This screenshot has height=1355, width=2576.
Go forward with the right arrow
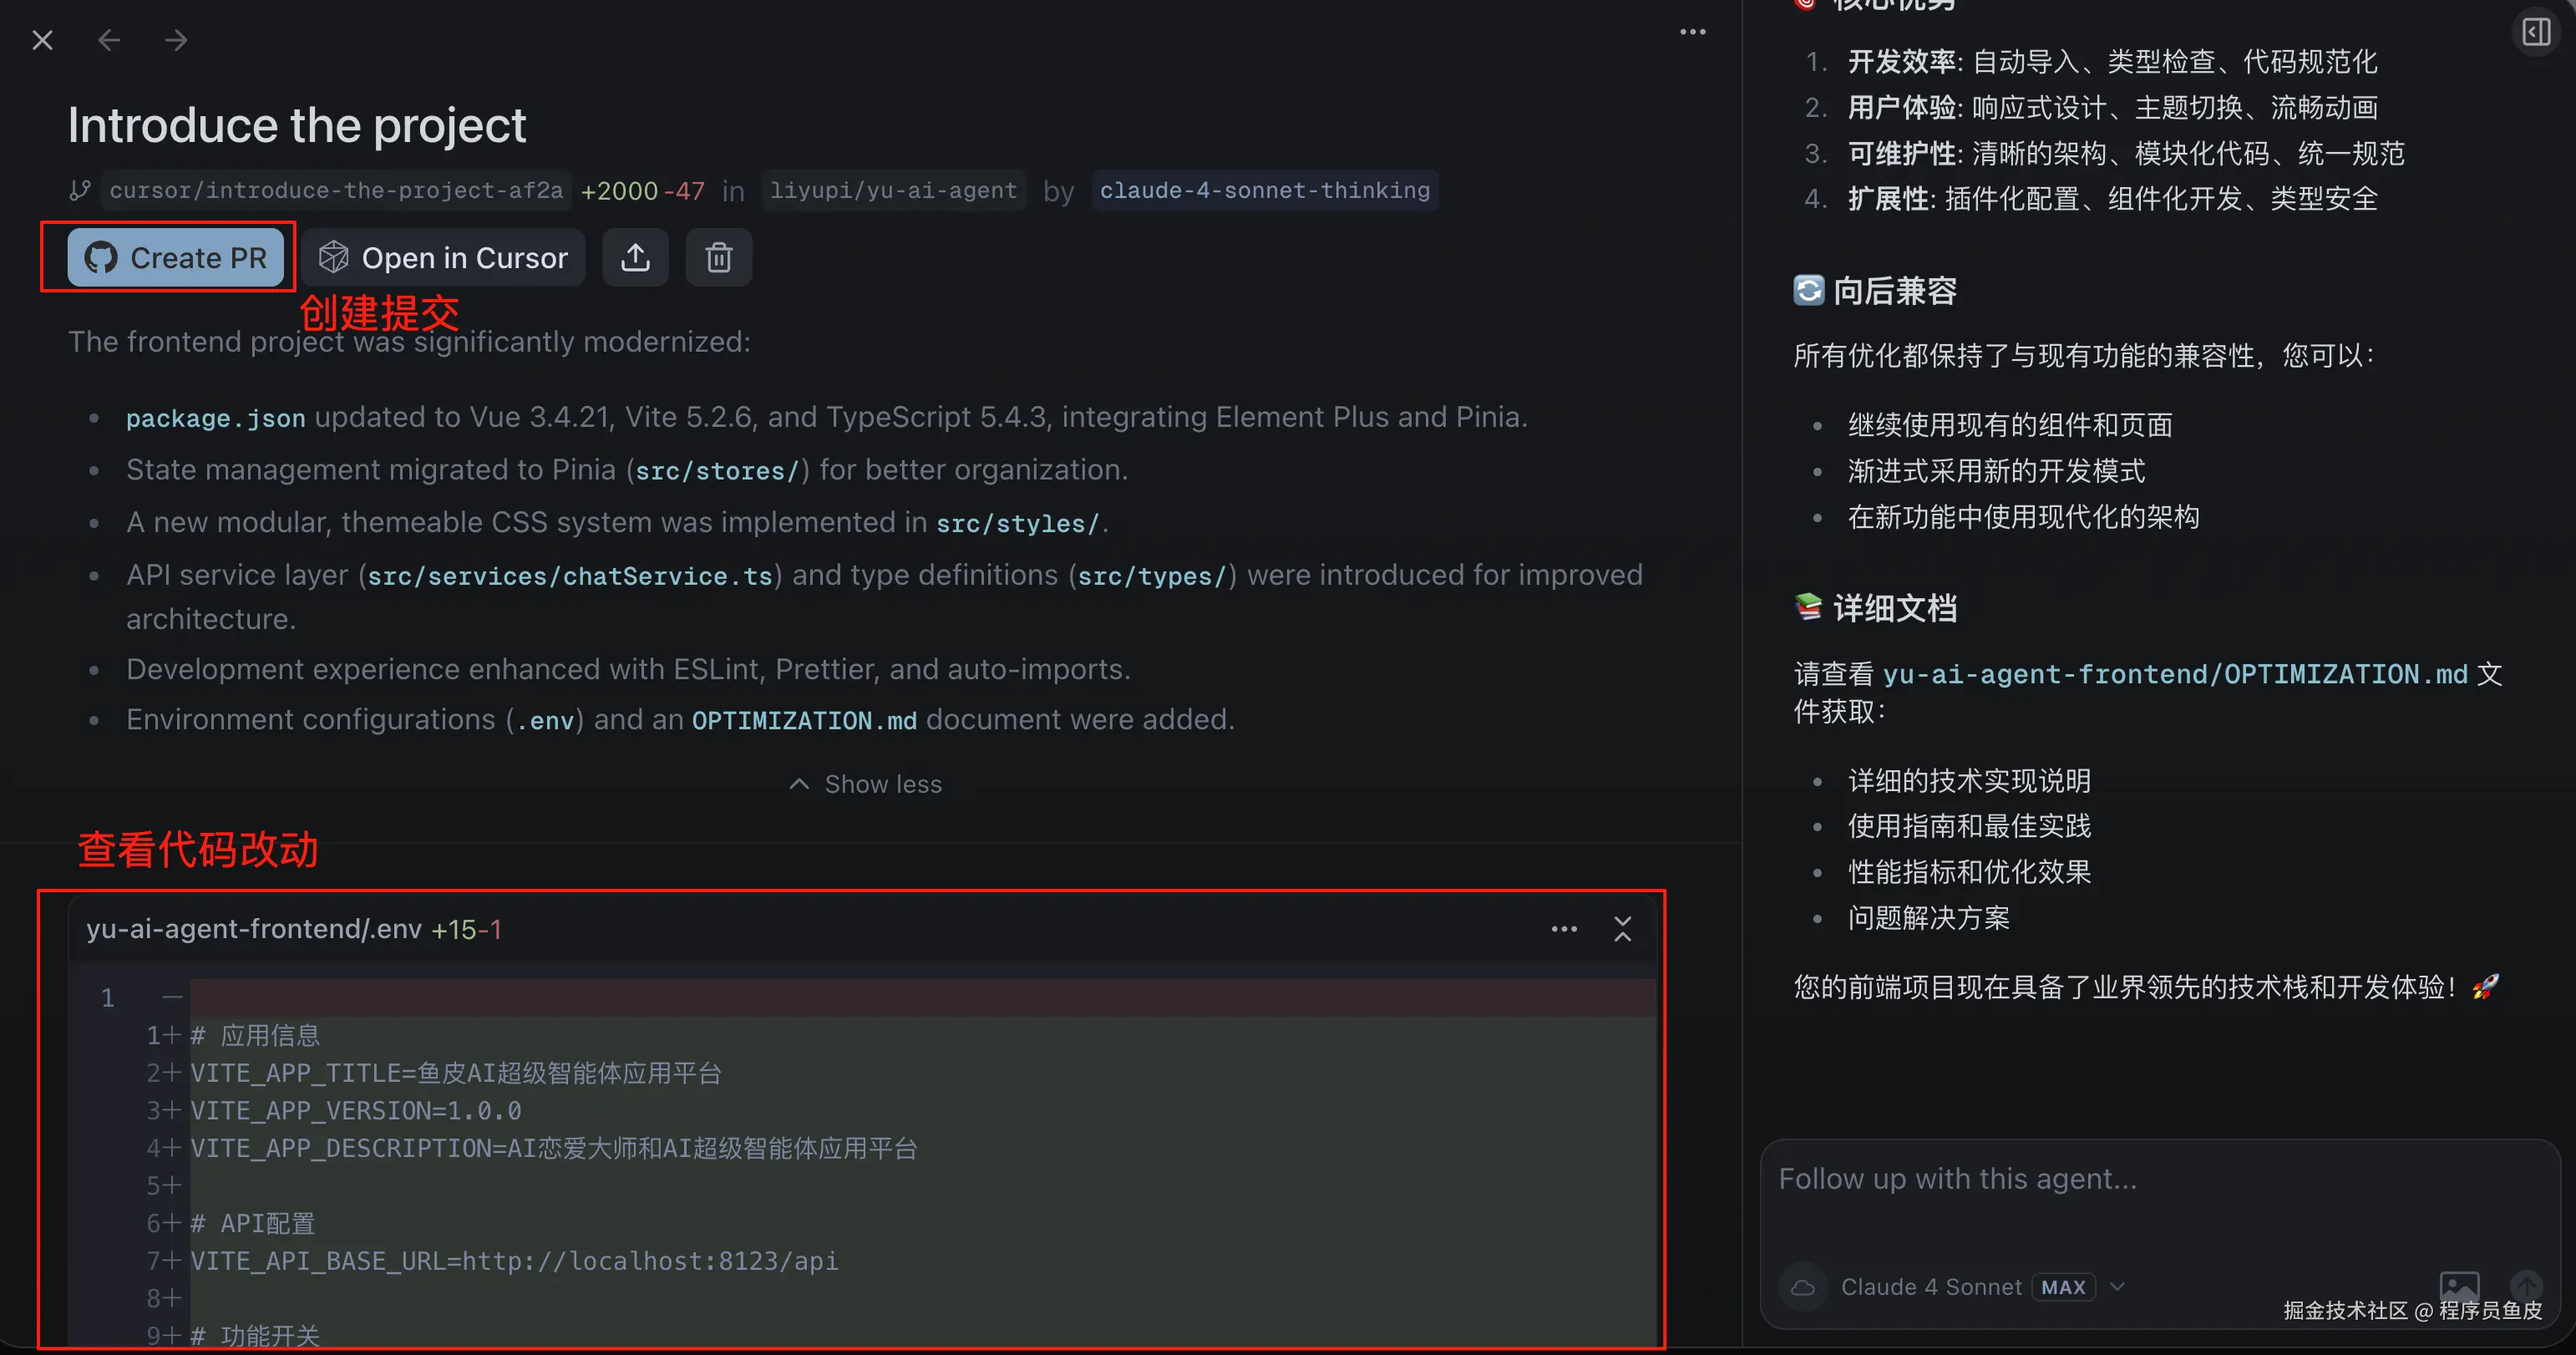pyautogui.click(x=176, y=40)
